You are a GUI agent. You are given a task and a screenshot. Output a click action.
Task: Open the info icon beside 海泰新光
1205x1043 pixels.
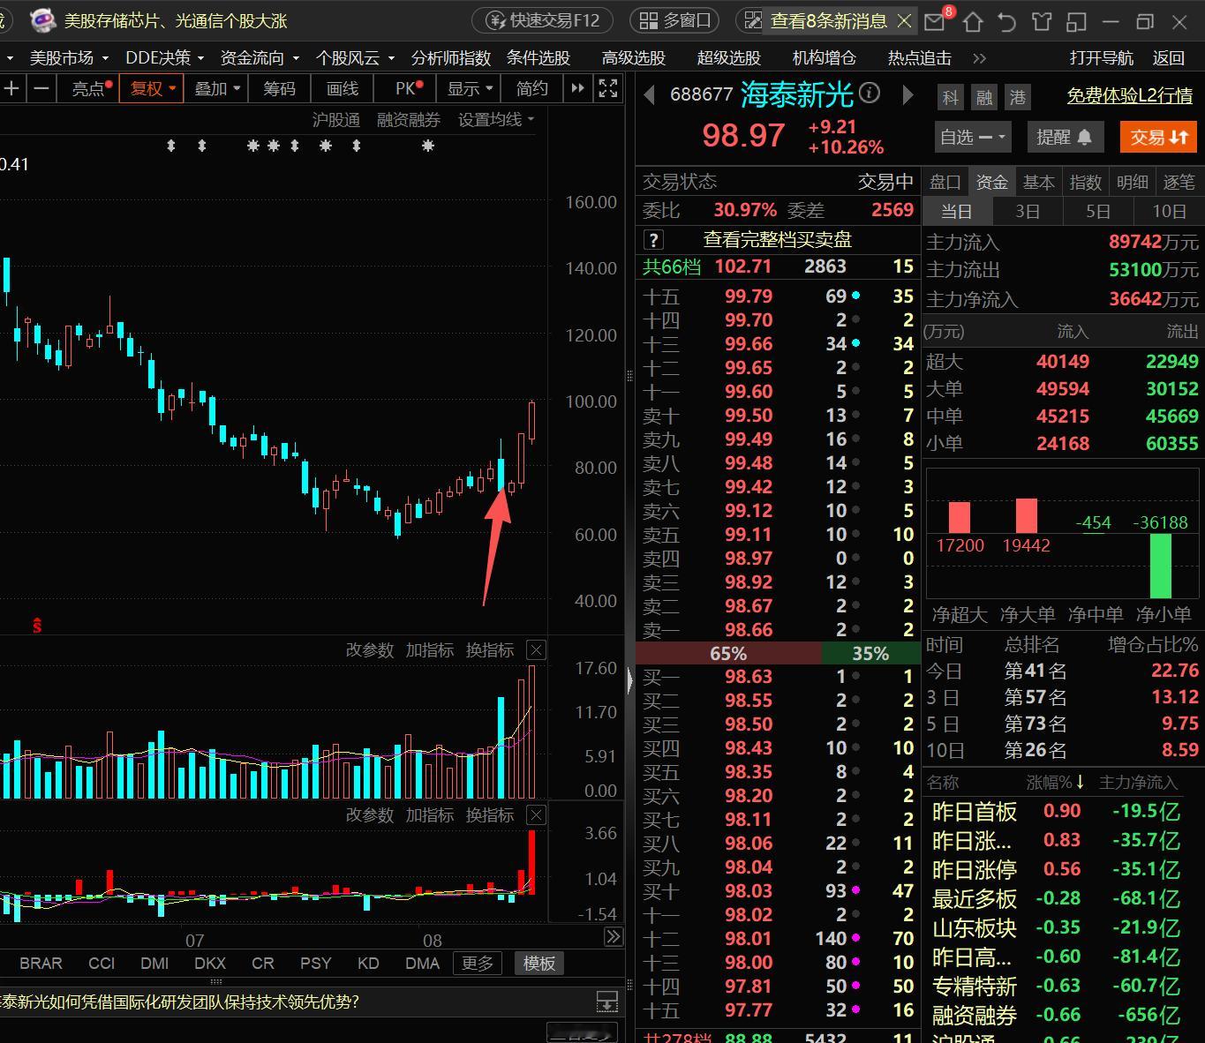pyautogui.click(x=870, y=93)
